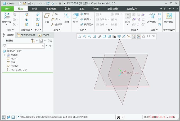This screenshot has height=121, width=180.
Task: Expand the 基准 group dropdown
Action: click(x=57, y=30)
